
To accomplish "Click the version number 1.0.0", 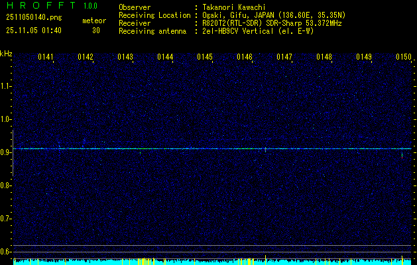I will 90,6.
